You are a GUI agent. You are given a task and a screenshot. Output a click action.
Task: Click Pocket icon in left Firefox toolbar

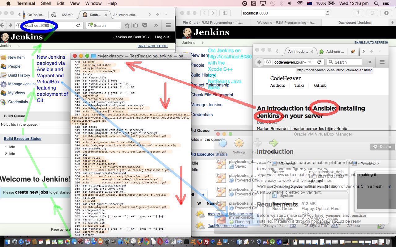pyautogui.click(x=144, y=25)
